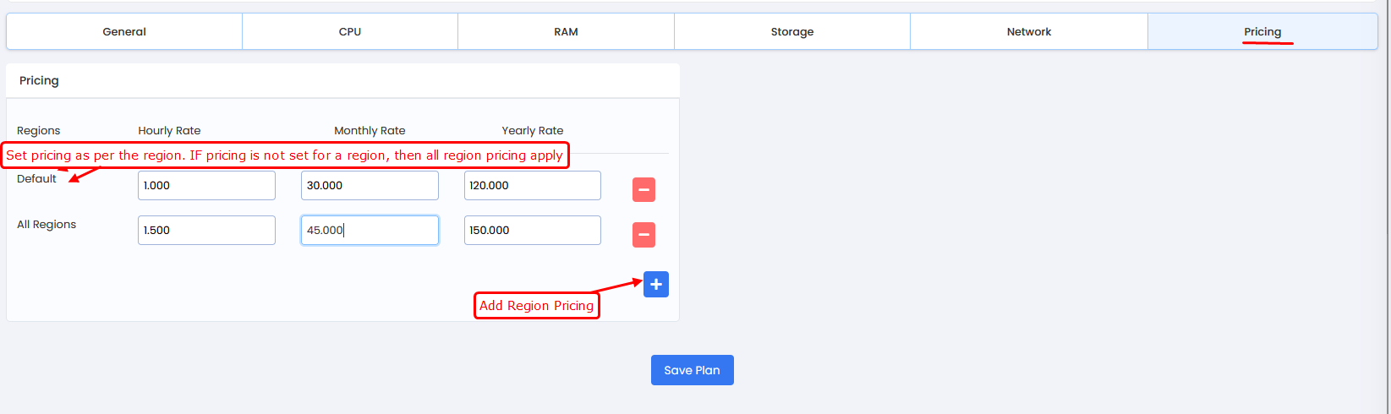
Task: Edit the Default yearly rate field
Action: coord(532,186)
